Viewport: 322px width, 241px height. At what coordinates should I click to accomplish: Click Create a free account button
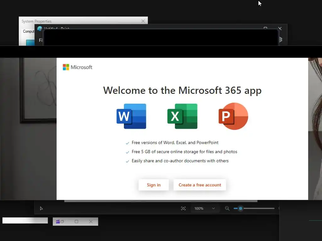[x=200, y=185]
